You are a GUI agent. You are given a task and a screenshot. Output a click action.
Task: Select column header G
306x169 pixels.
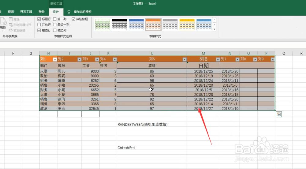coord(31,53)
